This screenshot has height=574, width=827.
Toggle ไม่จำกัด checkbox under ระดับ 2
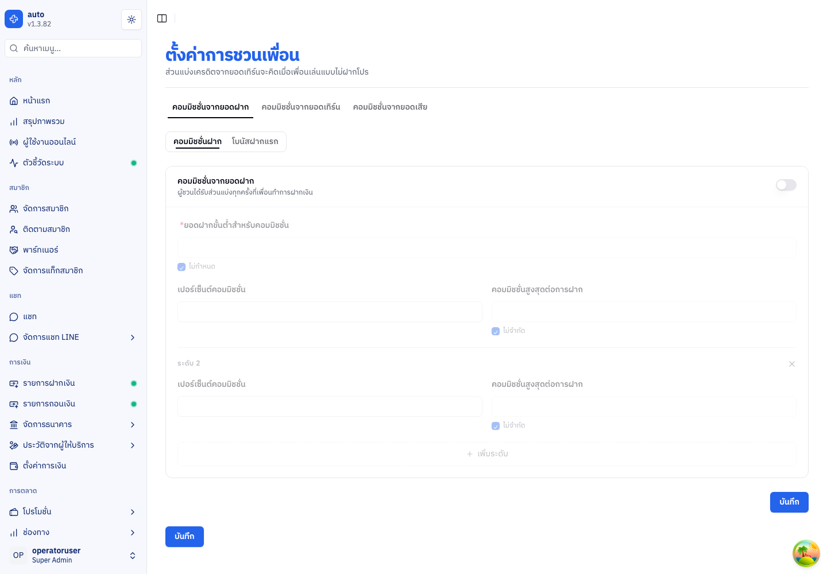click(x=496, y=426)
